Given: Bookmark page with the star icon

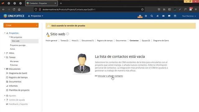Looking at the screenshot, I should pos(142,9).
